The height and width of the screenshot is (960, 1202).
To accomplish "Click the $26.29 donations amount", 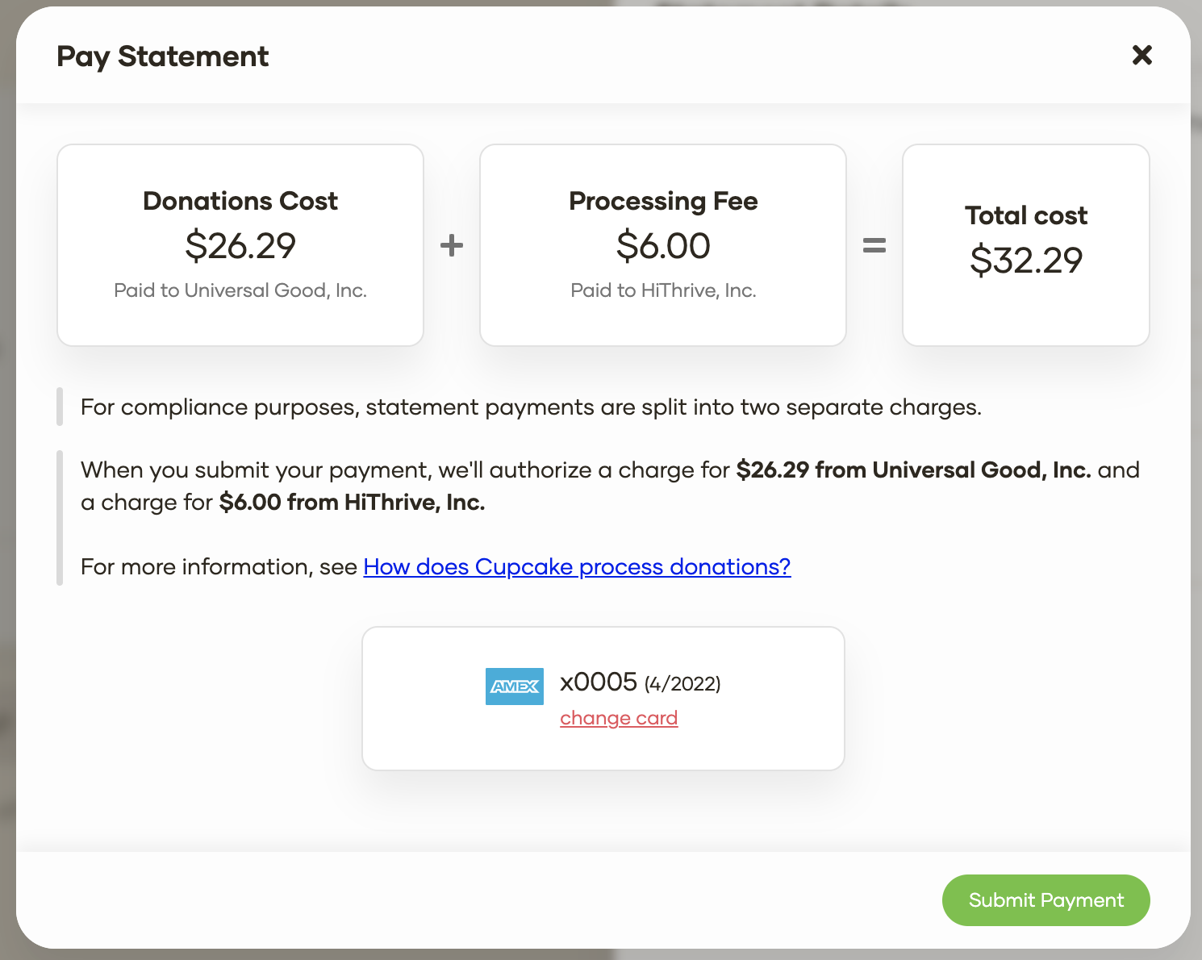I will point(240,245).
